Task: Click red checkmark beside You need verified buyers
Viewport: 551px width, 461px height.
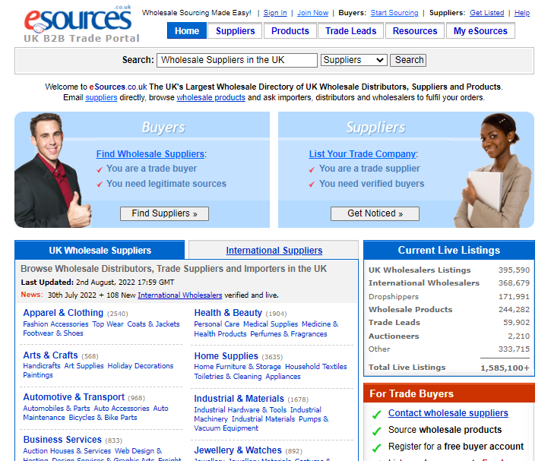Action: pyautogui.click(x=312, y=185)
